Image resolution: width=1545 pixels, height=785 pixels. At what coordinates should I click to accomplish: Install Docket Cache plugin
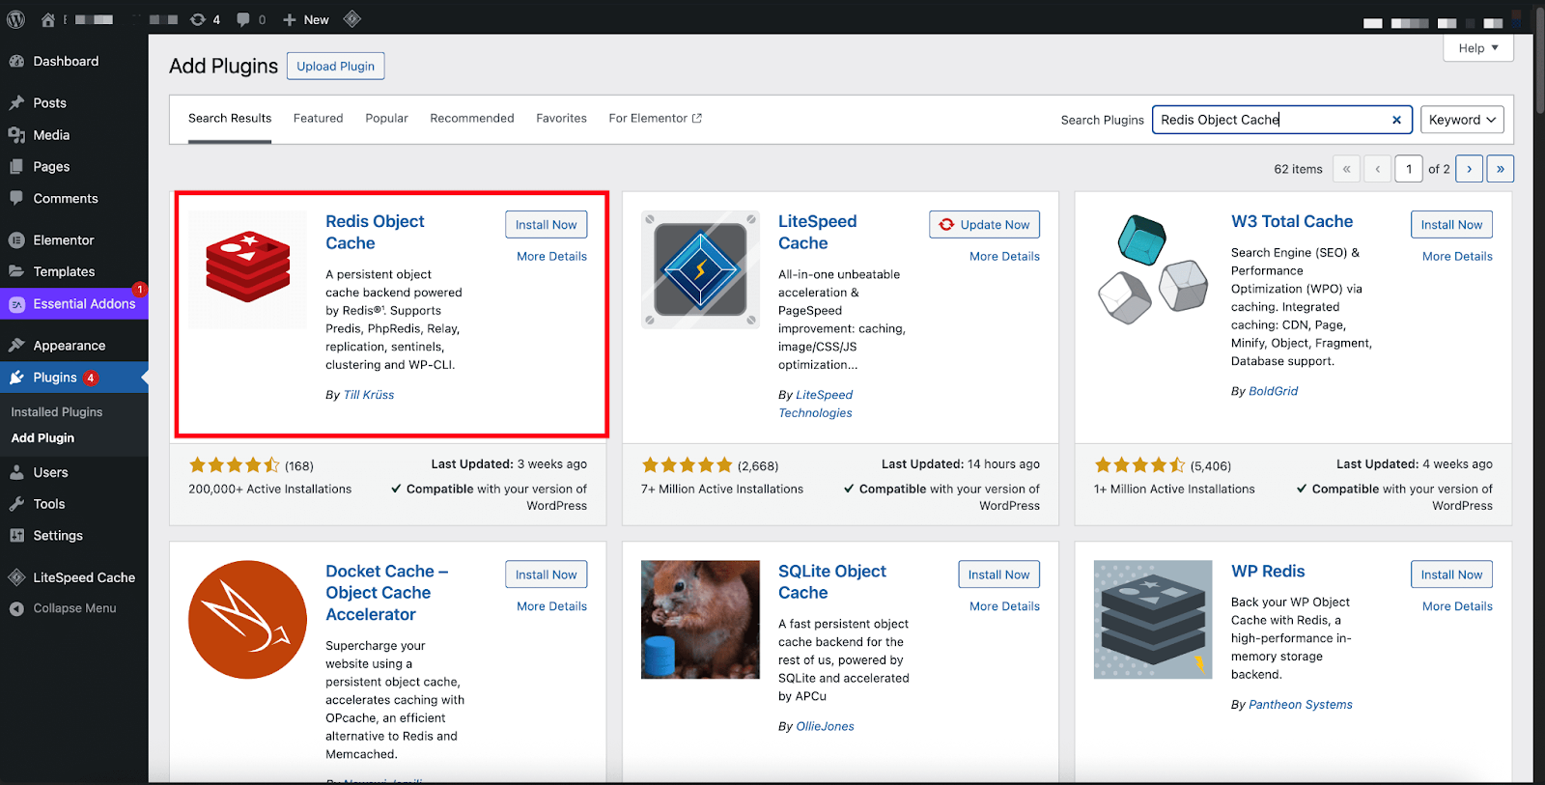tap(546, 575)
